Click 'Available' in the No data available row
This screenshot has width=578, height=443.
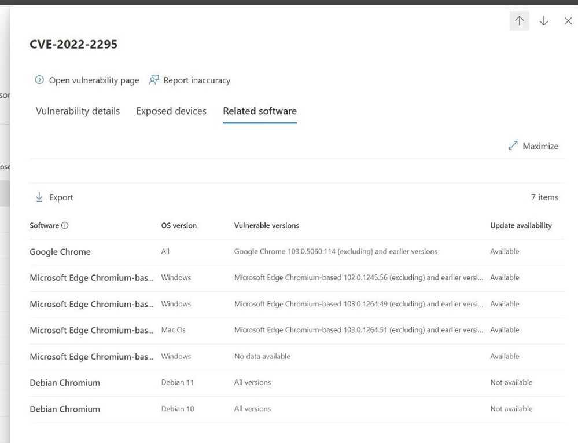(505, 356)
